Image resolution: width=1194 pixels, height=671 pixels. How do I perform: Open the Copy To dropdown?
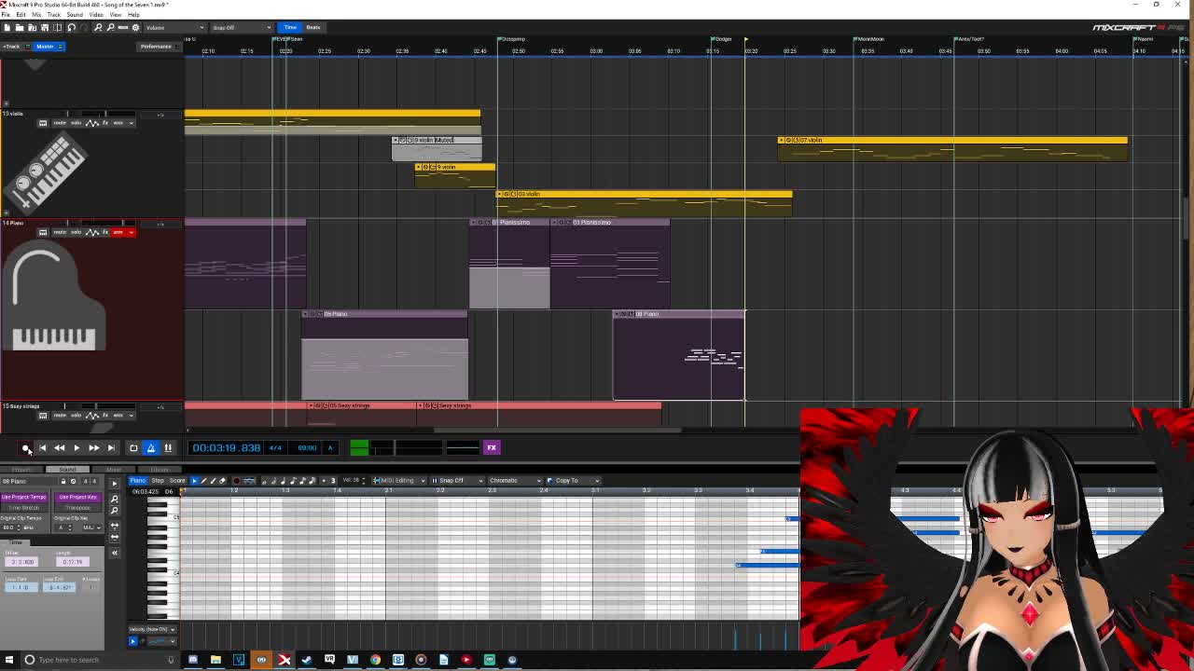[571, 481]
